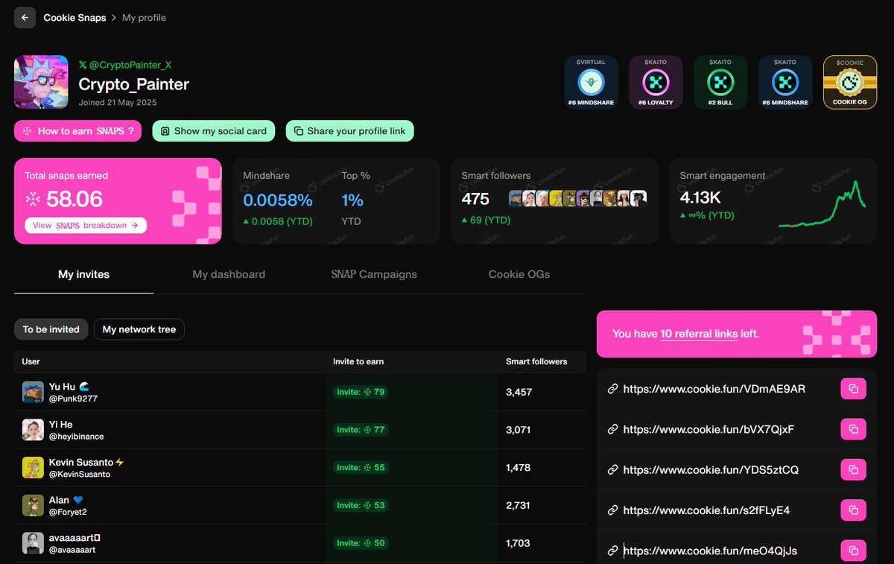
Task: Go to Cookie Snaps in the breadcrumb
Action: [74, 17]
